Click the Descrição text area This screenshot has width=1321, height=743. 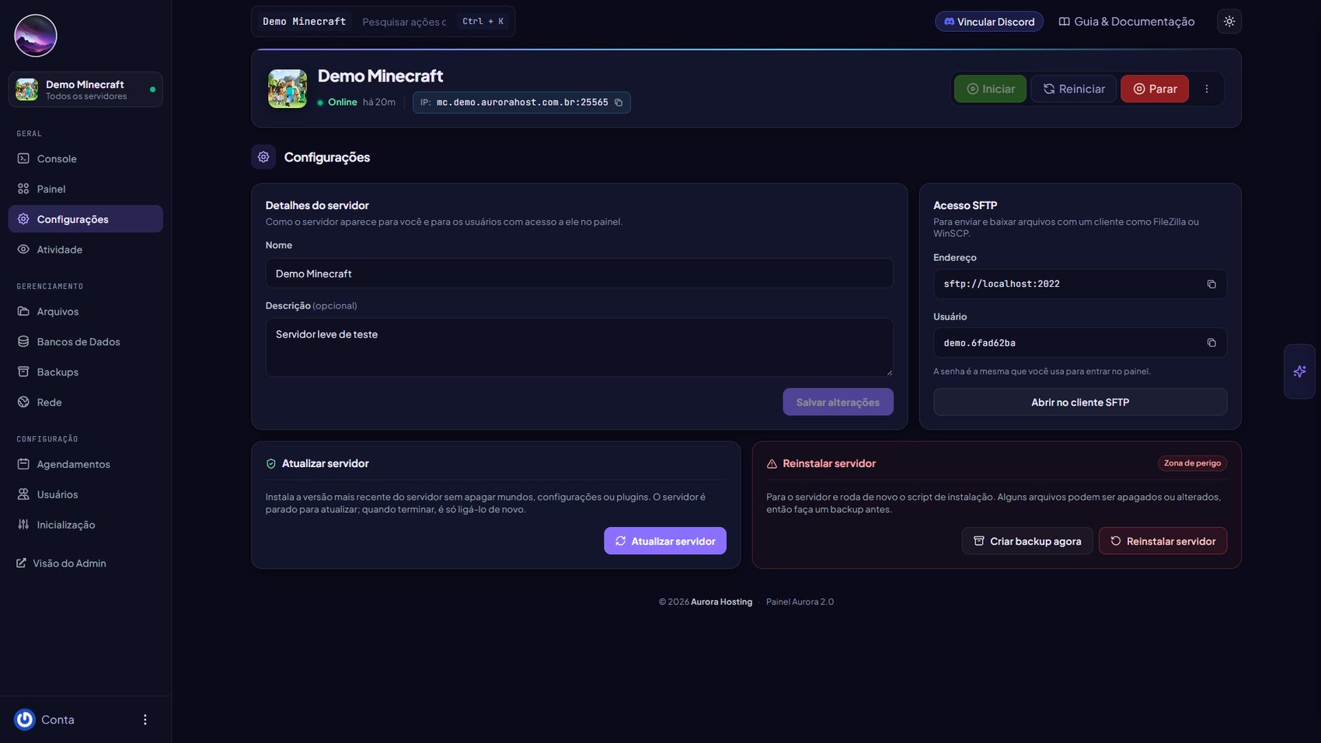coord(579,347)
